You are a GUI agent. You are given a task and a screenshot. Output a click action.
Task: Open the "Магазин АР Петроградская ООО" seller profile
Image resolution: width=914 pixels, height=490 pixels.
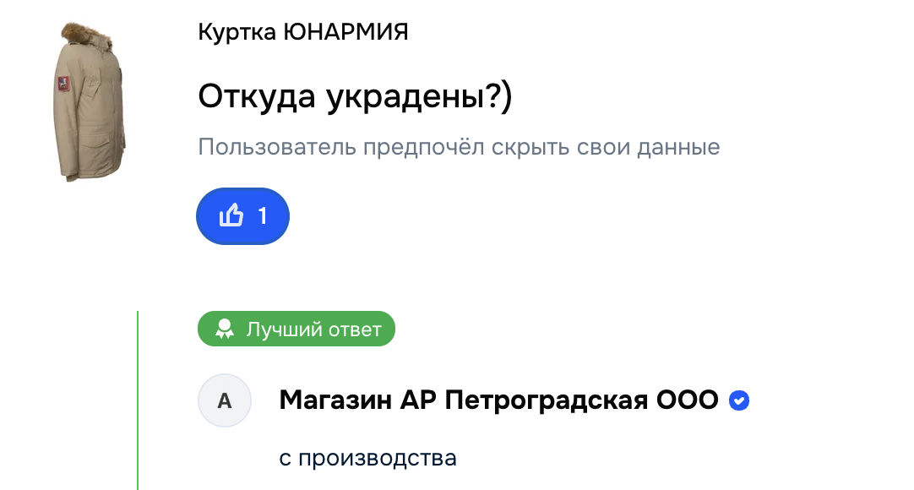tap(498, 400)
